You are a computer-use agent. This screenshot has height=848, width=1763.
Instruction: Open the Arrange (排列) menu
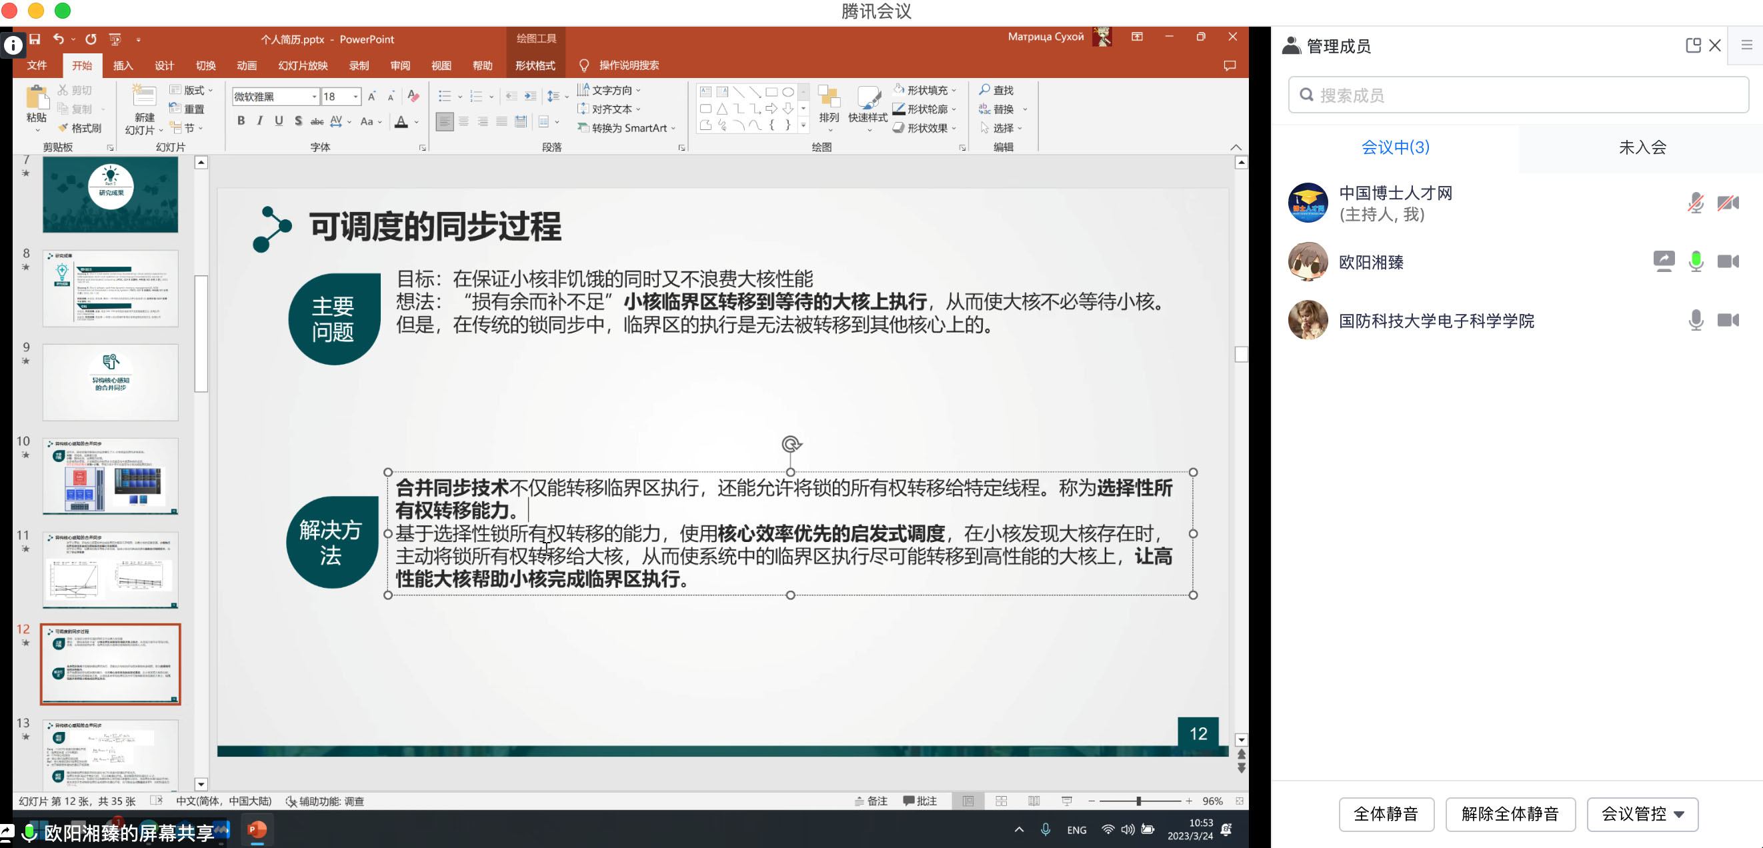tap(829, 108)
